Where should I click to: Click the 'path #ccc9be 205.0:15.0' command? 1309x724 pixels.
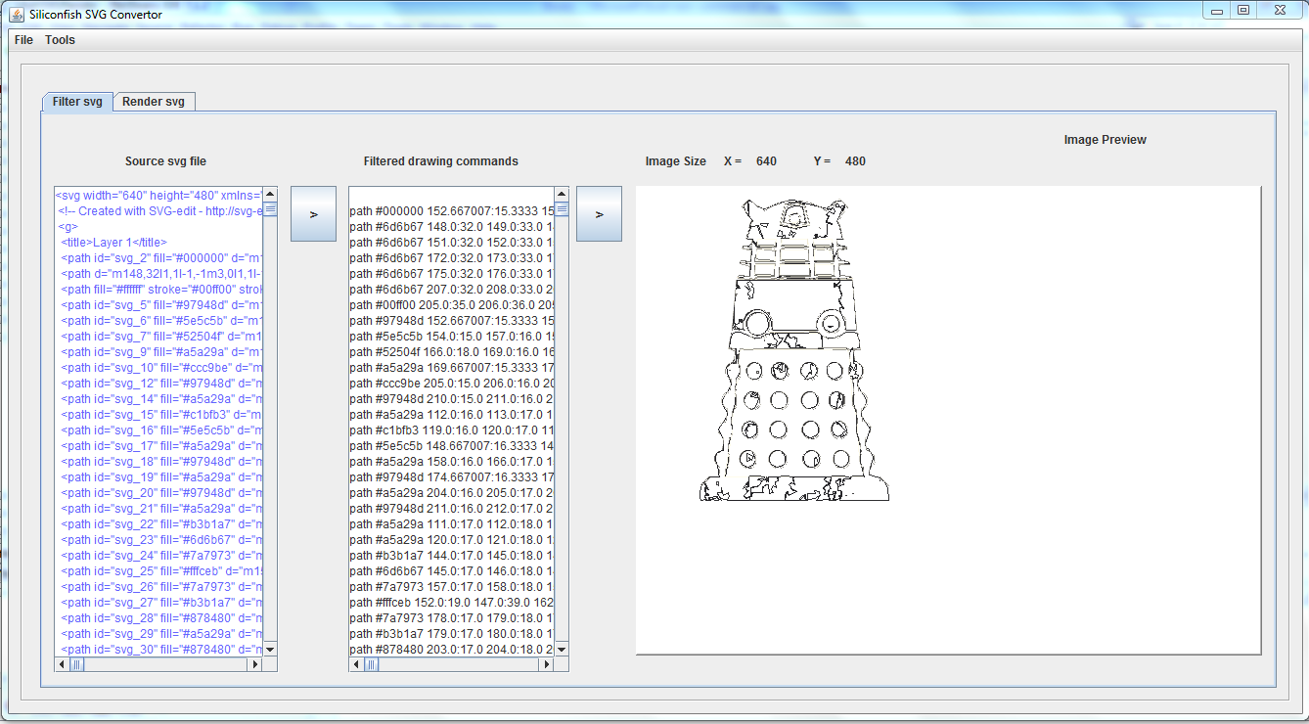pos(451,383)
